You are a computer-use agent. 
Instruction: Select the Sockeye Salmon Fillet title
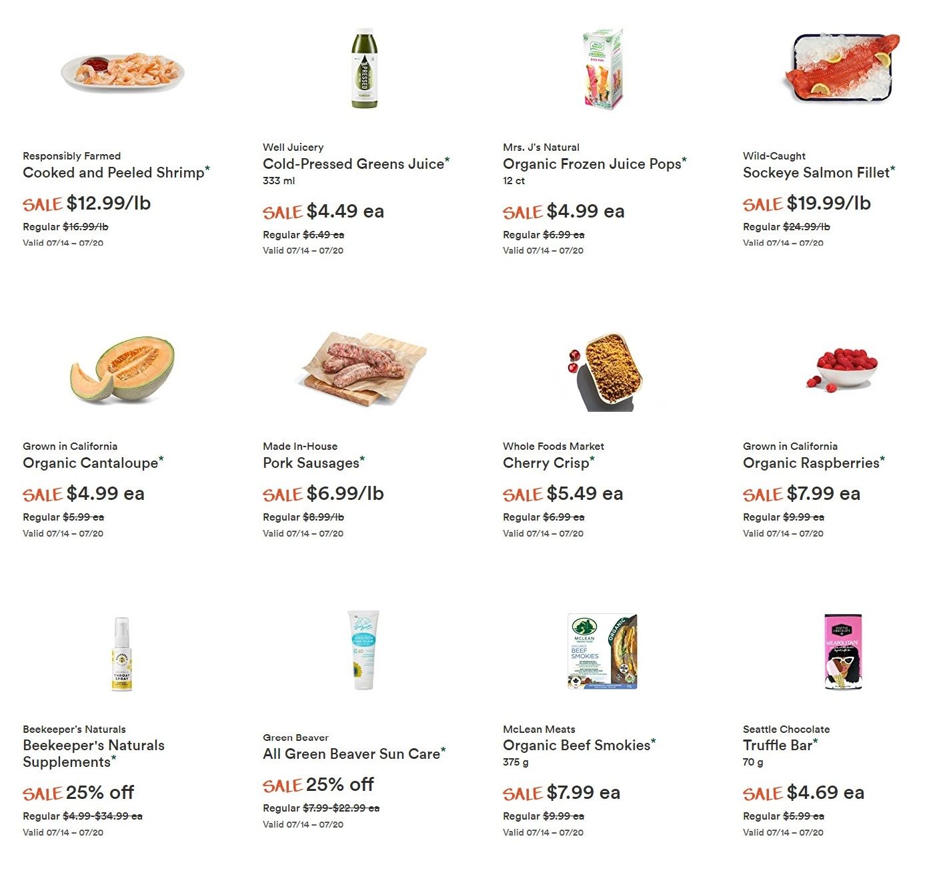click(x=816, y=173)
